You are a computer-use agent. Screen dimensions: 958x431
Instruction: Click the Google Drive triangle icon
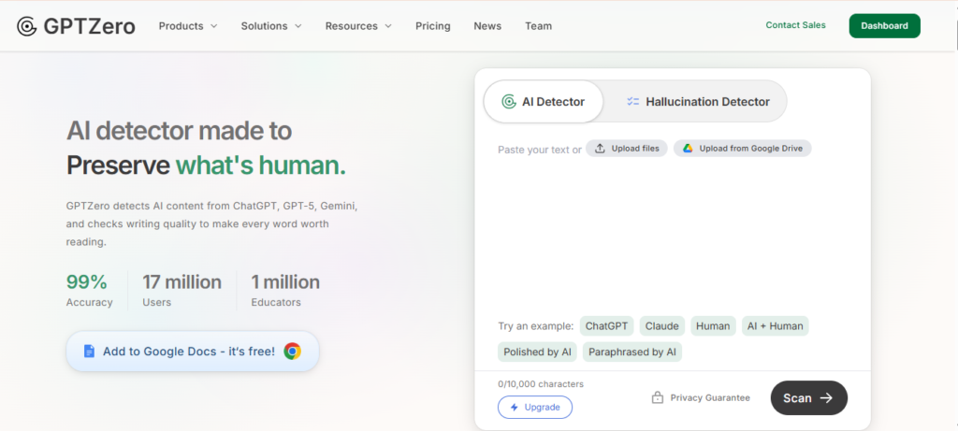coord(688,149)
